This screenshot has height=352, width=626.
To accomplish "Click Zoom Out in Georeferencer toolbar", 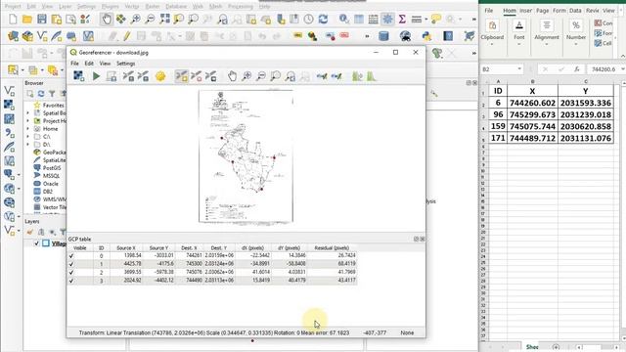I will point(261,76).
